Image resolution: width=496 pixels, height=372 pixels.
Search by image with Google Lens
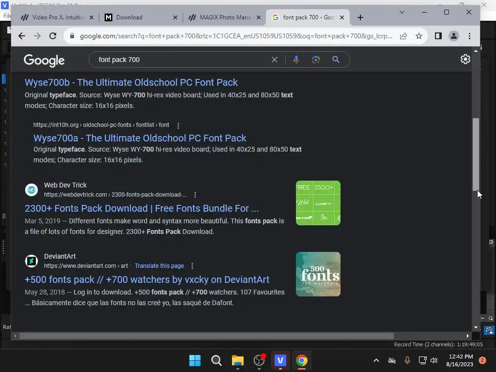point(316,60)
